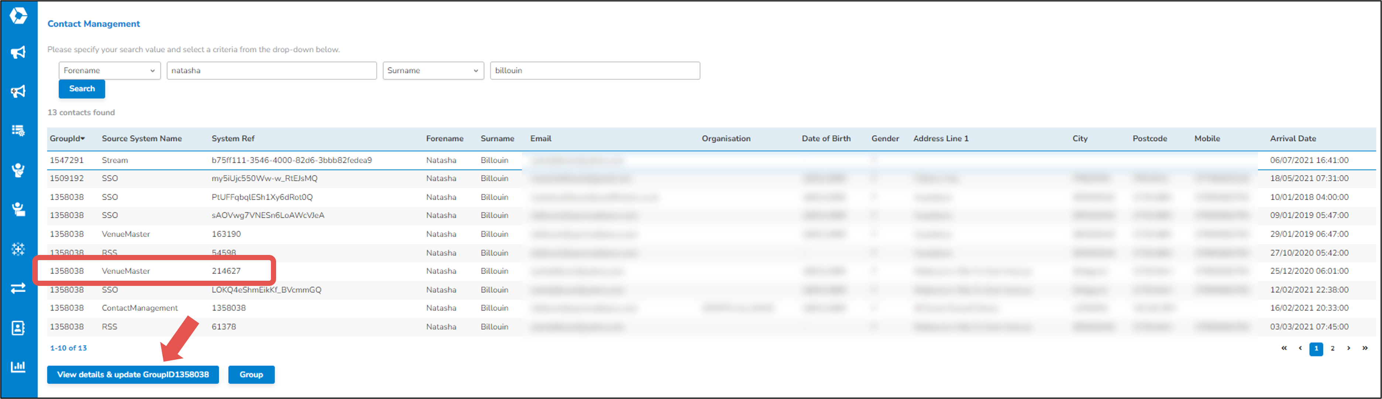
Task: Open the campaigns megaphone icon in sidebar
Action: [x=18, y=52]
